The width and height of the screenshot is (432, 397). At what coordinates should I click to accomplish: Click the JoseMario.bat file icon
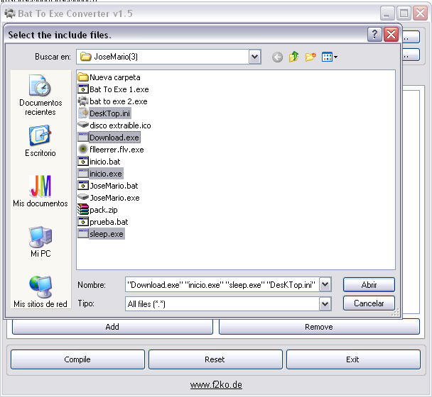tap(83, 186)
